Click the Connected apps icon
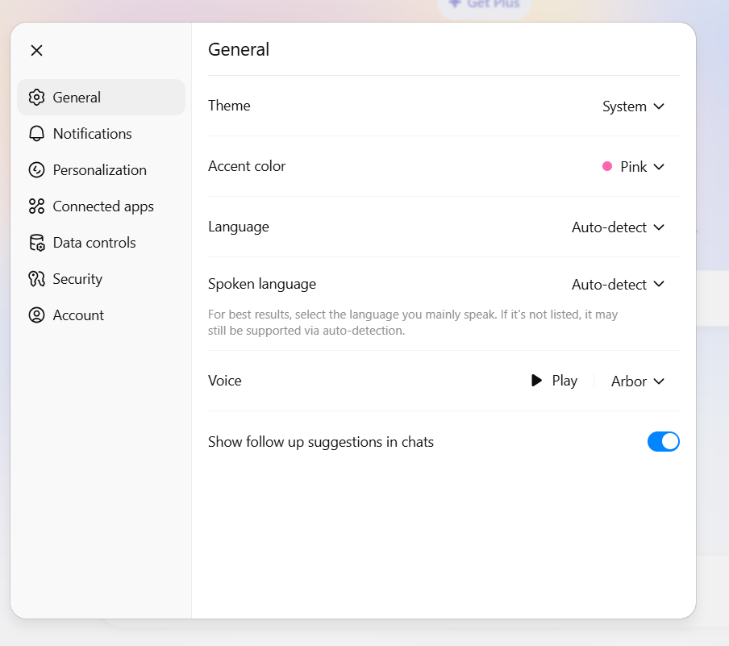Screen dimensions: 729x646 tap(36, 206)
